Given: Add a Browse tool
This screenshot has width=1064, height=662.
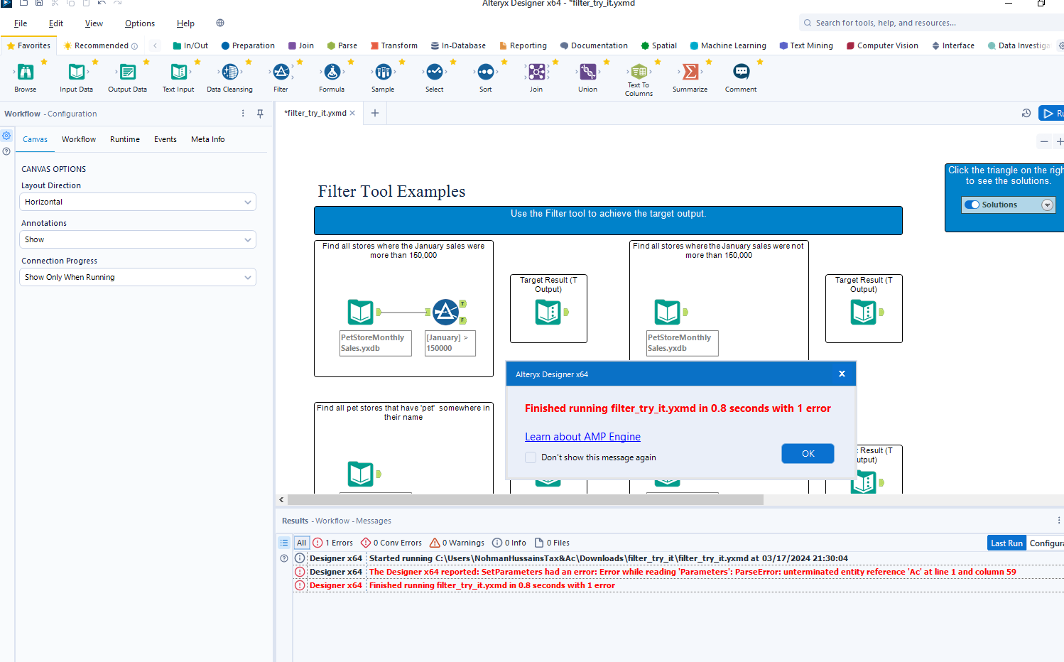Looking at the screenshot, I should click(x=26, y=72).
